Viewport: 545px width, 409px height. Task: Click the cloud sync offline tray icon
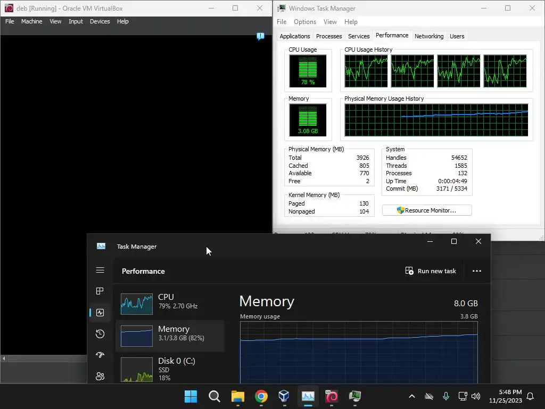point(429,396)
